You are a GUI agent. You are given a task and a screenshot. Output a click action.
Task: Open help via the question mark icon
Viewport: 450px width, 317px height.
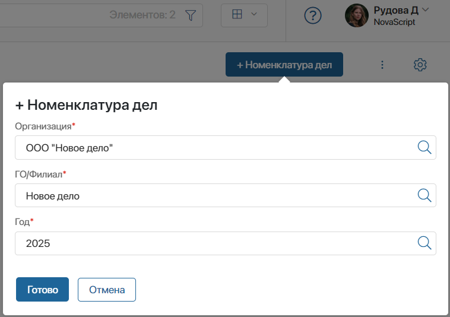click(x=313, y=16)
